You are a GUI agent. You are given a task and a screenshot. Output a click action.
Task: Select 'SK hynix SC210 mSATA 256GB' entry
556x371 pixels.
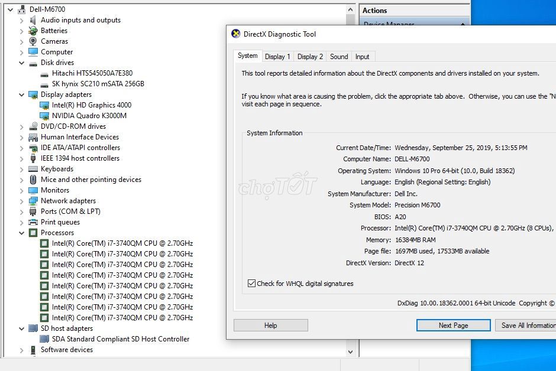98,84
